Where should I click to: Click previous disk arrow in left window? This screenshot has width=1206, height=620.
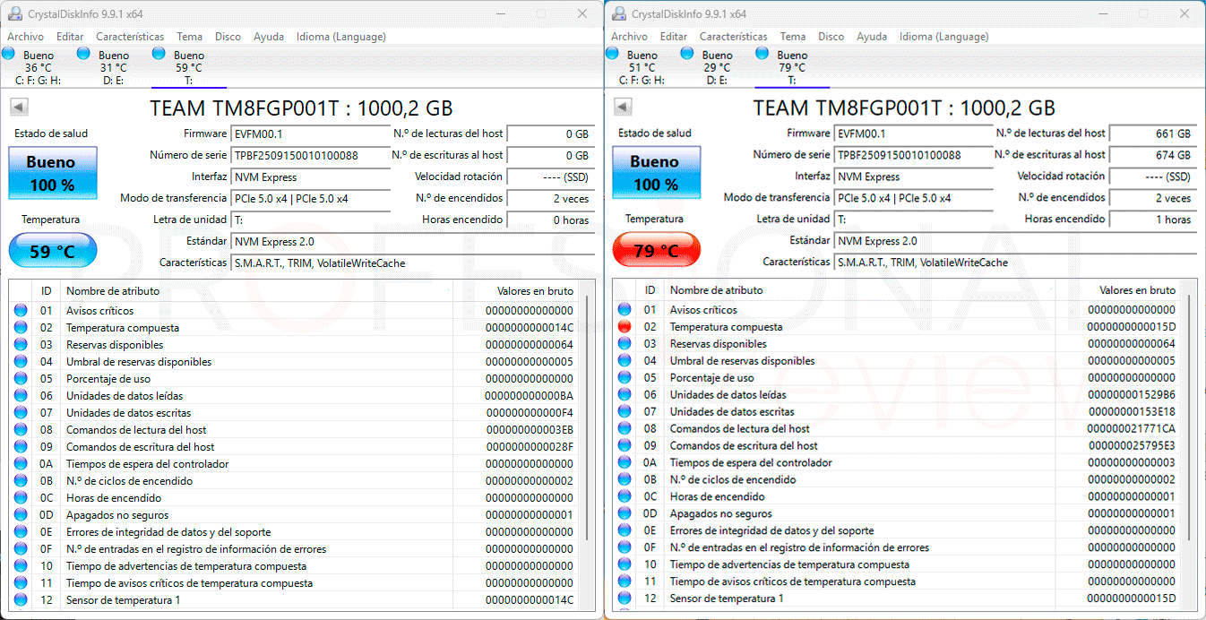pyautogui.click(x=19, y=108)
